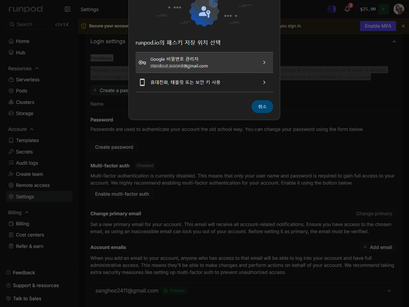Click the Pods icon
The height and width of the screenshot is (307, 409).
pyautogui.click(x=11, y=91)
